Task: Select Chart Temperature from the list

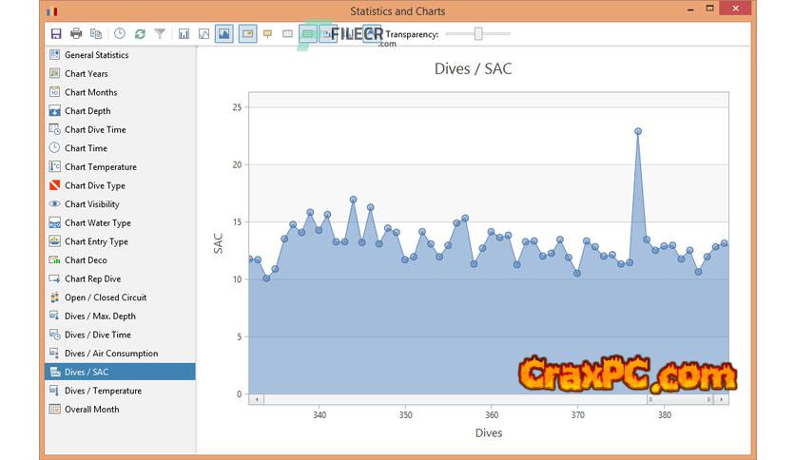Action: (100, 167)
